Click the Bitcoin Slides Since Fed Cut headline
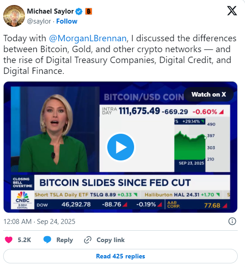The width and height of the screenshot is (245, 267). 115,183
